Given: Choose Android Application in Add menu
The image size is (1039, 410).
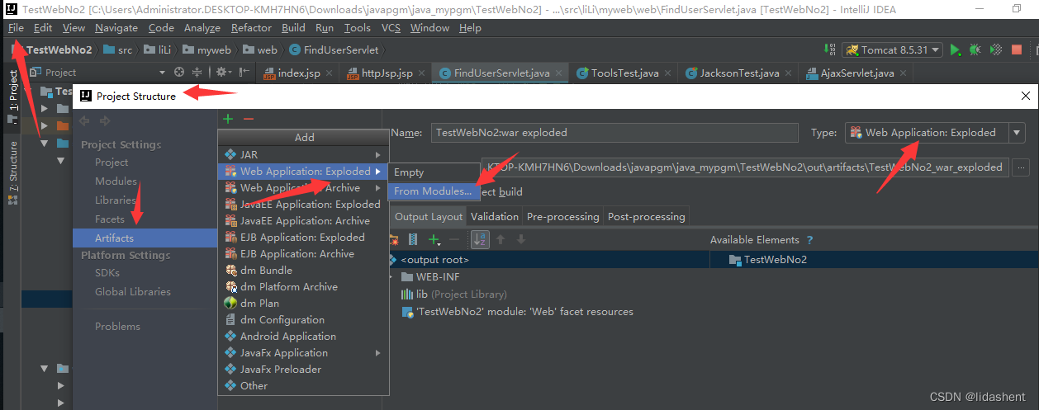Looking at the screenshot, I should pyautogui.click(x=303, y=336).
